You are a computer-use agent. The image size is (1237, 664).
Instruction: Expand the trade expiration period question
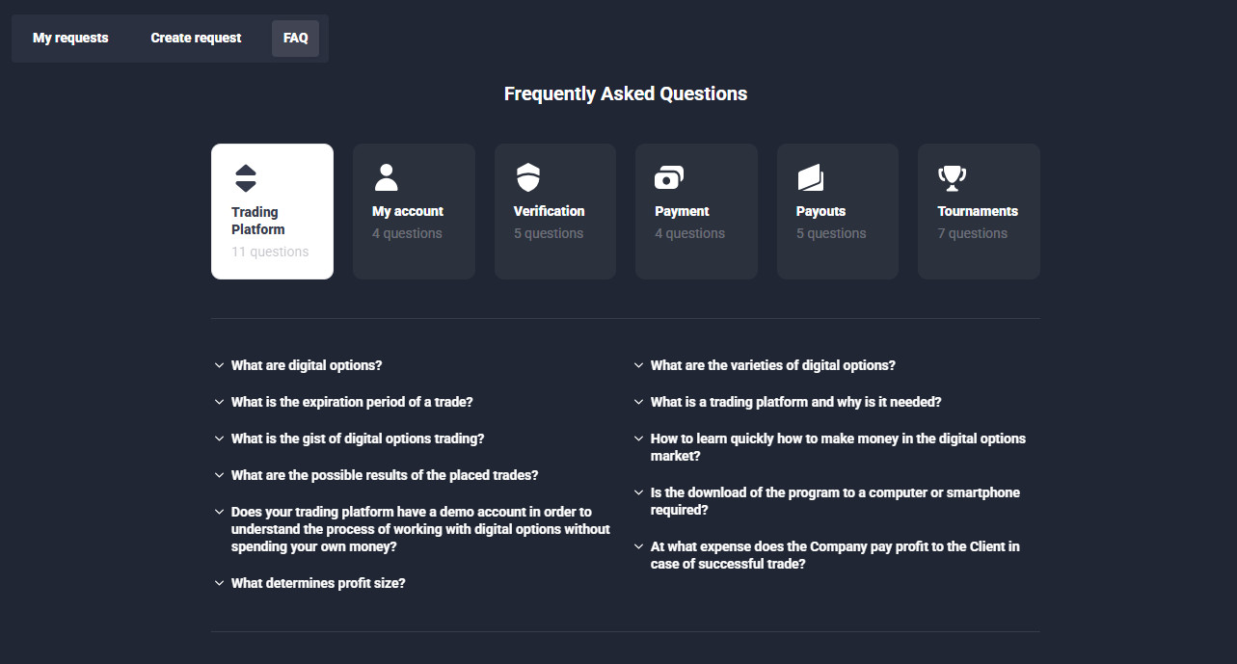352,402
